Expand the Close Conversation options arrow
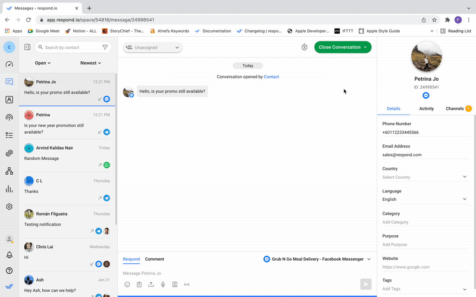This screenshot has width=476, height=297. tap(365, 47)
